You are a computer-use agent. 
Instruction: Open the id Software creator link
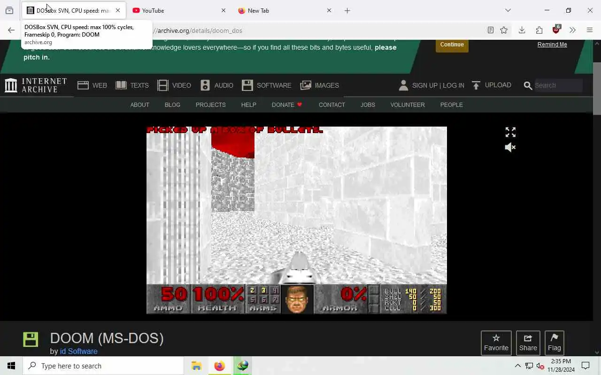[78, 351]
